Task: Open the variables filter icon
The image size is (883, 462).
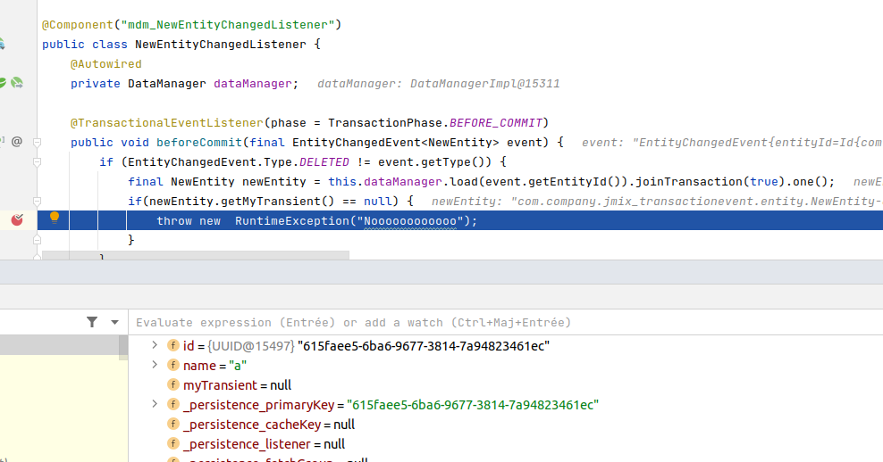Action: pyautogui.click(x=92, y=322)
